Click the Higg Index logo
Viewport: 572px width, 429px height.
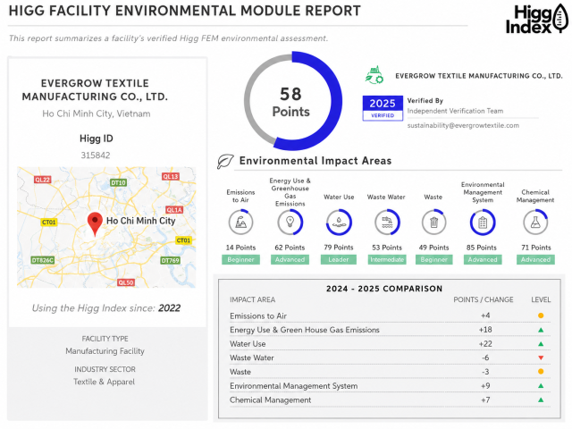pos(537,19)
